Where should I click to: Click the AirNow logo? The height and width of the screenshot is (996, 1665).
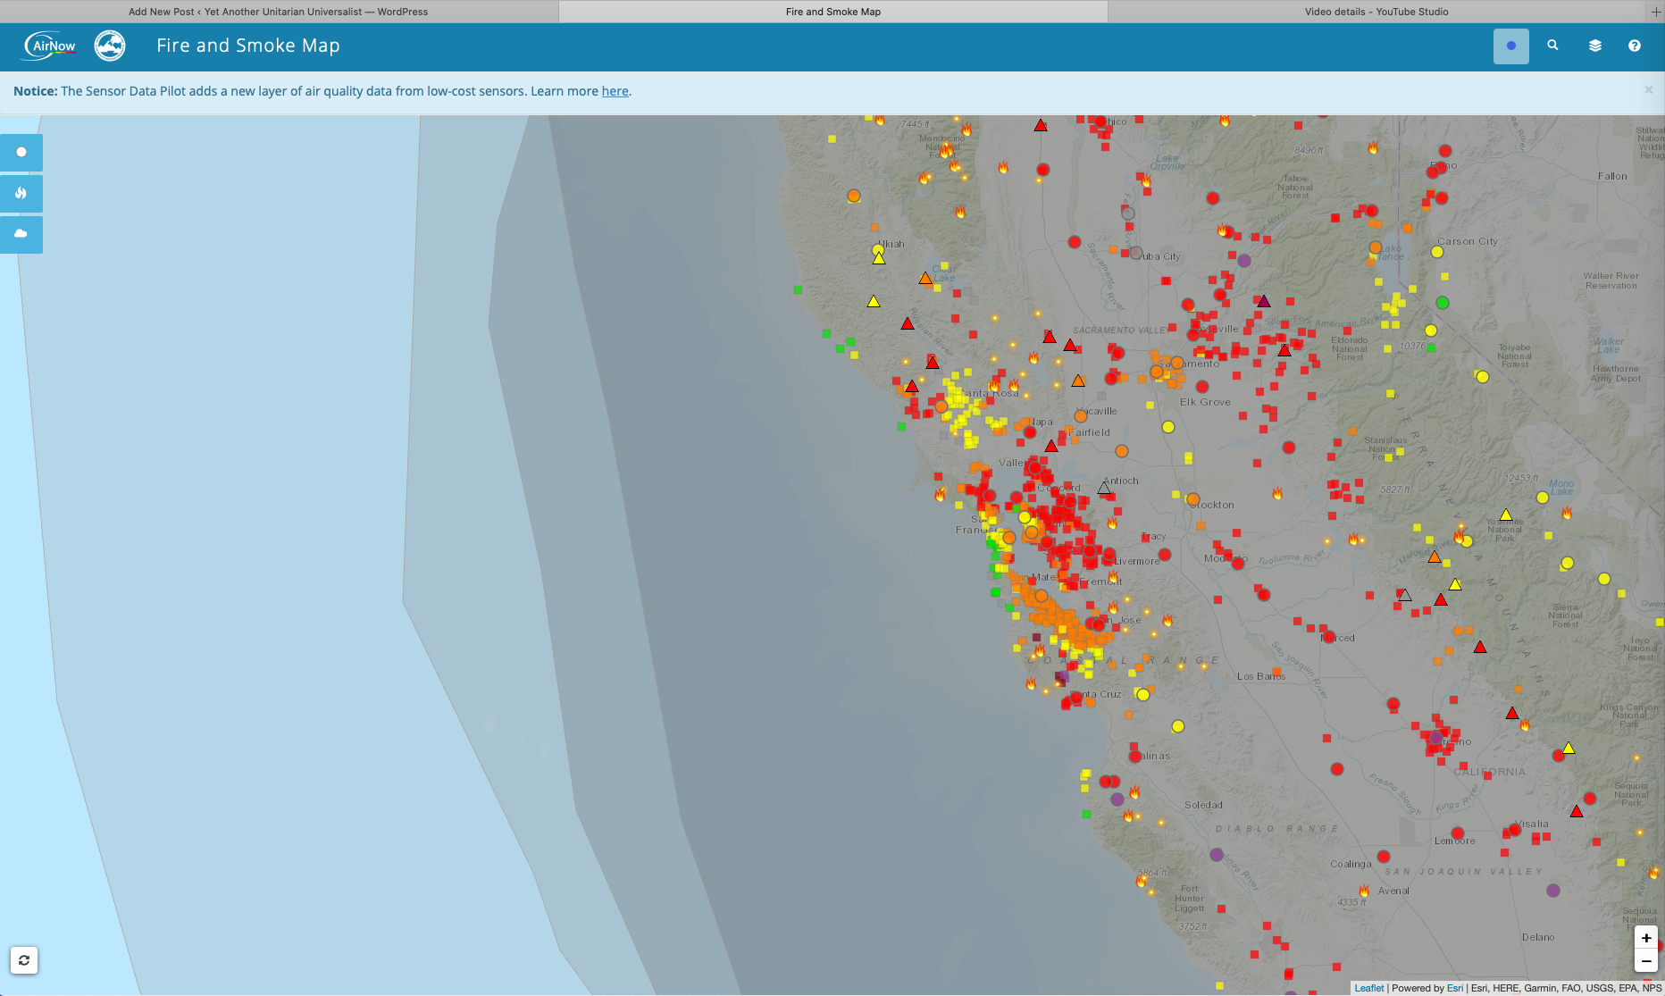51,46
